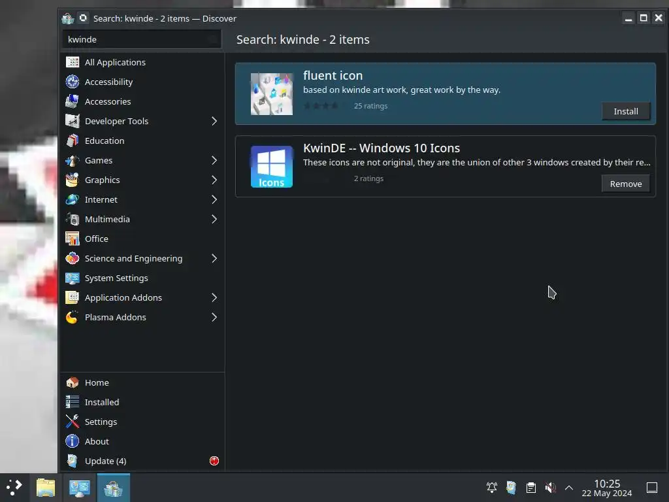669x502 pixels.
Task: Expand Science and Engineering subcategories
Action: coord(214,258)
